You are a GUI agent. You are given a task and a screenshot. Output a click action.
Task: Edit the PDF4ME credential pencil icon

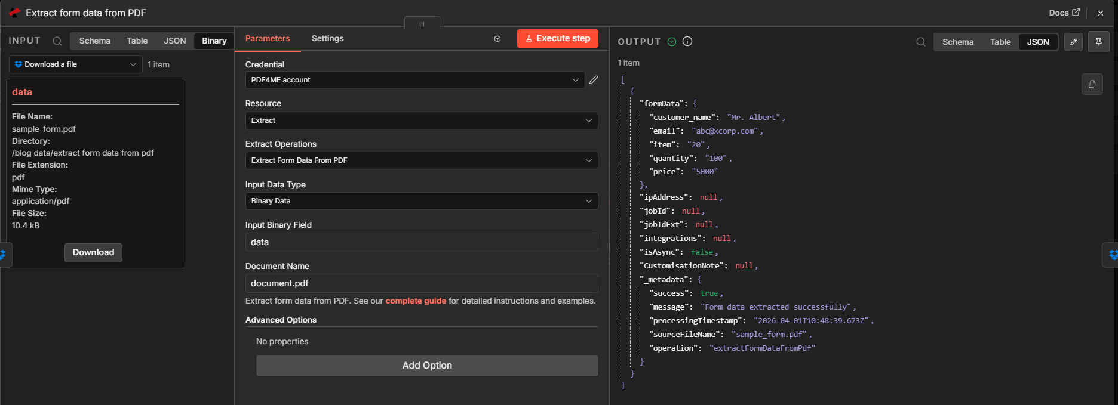(594, 80)
